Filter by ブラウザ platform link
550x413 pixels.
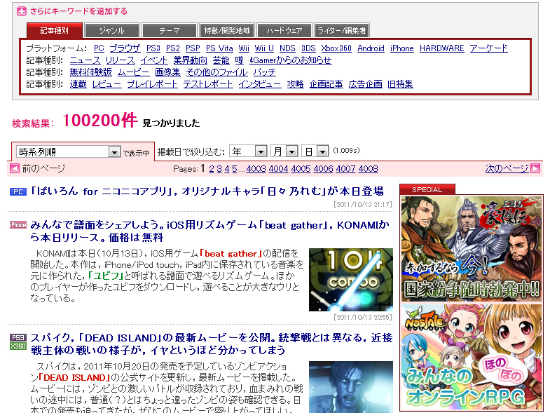[x=125, y=48]
